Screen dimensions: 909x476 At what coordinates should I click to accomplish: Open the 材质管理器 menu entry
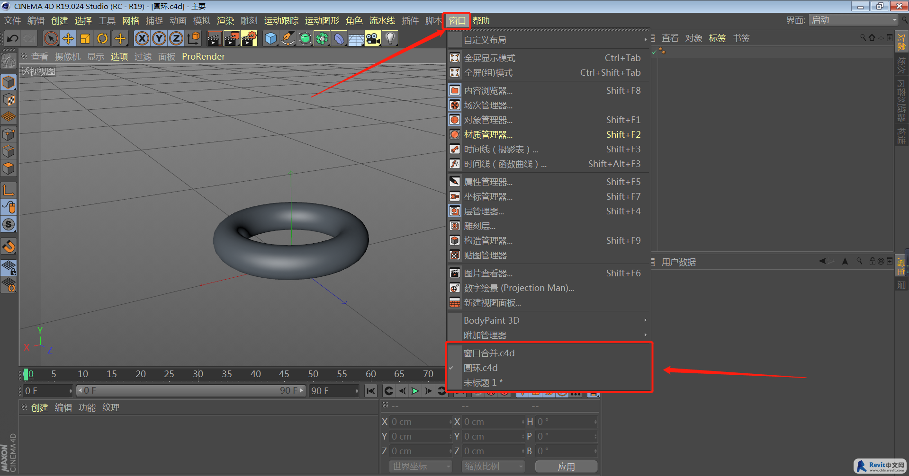(548, 134)
